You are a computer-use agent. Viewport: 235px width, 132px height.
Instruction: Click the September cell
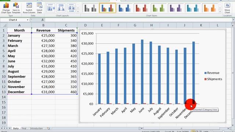pyautogui.click(x=19, y=77)
